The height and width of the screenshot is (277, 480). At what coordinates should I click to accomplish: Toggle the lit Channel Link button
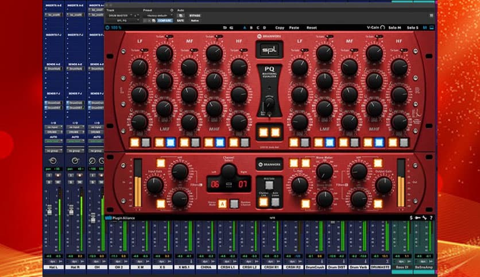pyautogui.click(x=264, y=201)
